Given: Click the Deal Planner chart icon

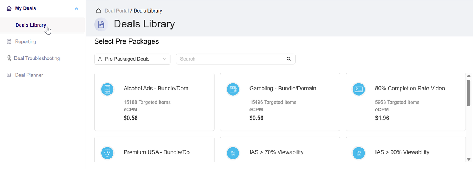Looking at the screenshot, I should pyautogui.click(x=9, y=75).
